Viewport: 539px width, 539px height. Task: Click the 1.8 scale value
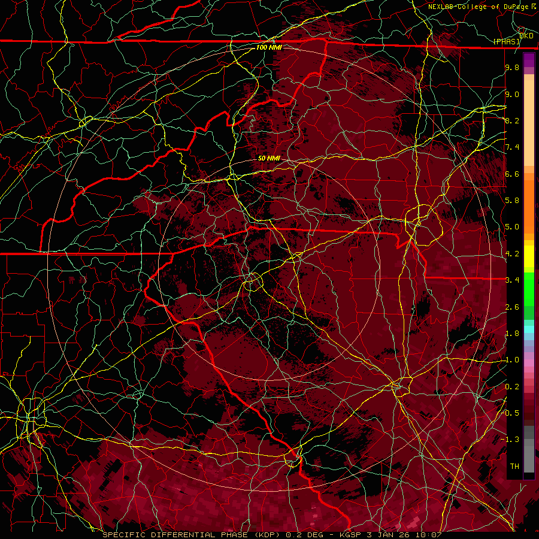pyautogui.click(x=512, y=334)
